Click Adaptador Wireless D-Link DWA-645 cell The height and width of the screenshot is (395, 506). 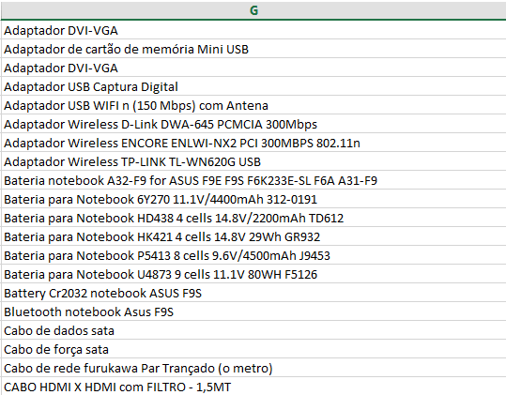[253, 124]
